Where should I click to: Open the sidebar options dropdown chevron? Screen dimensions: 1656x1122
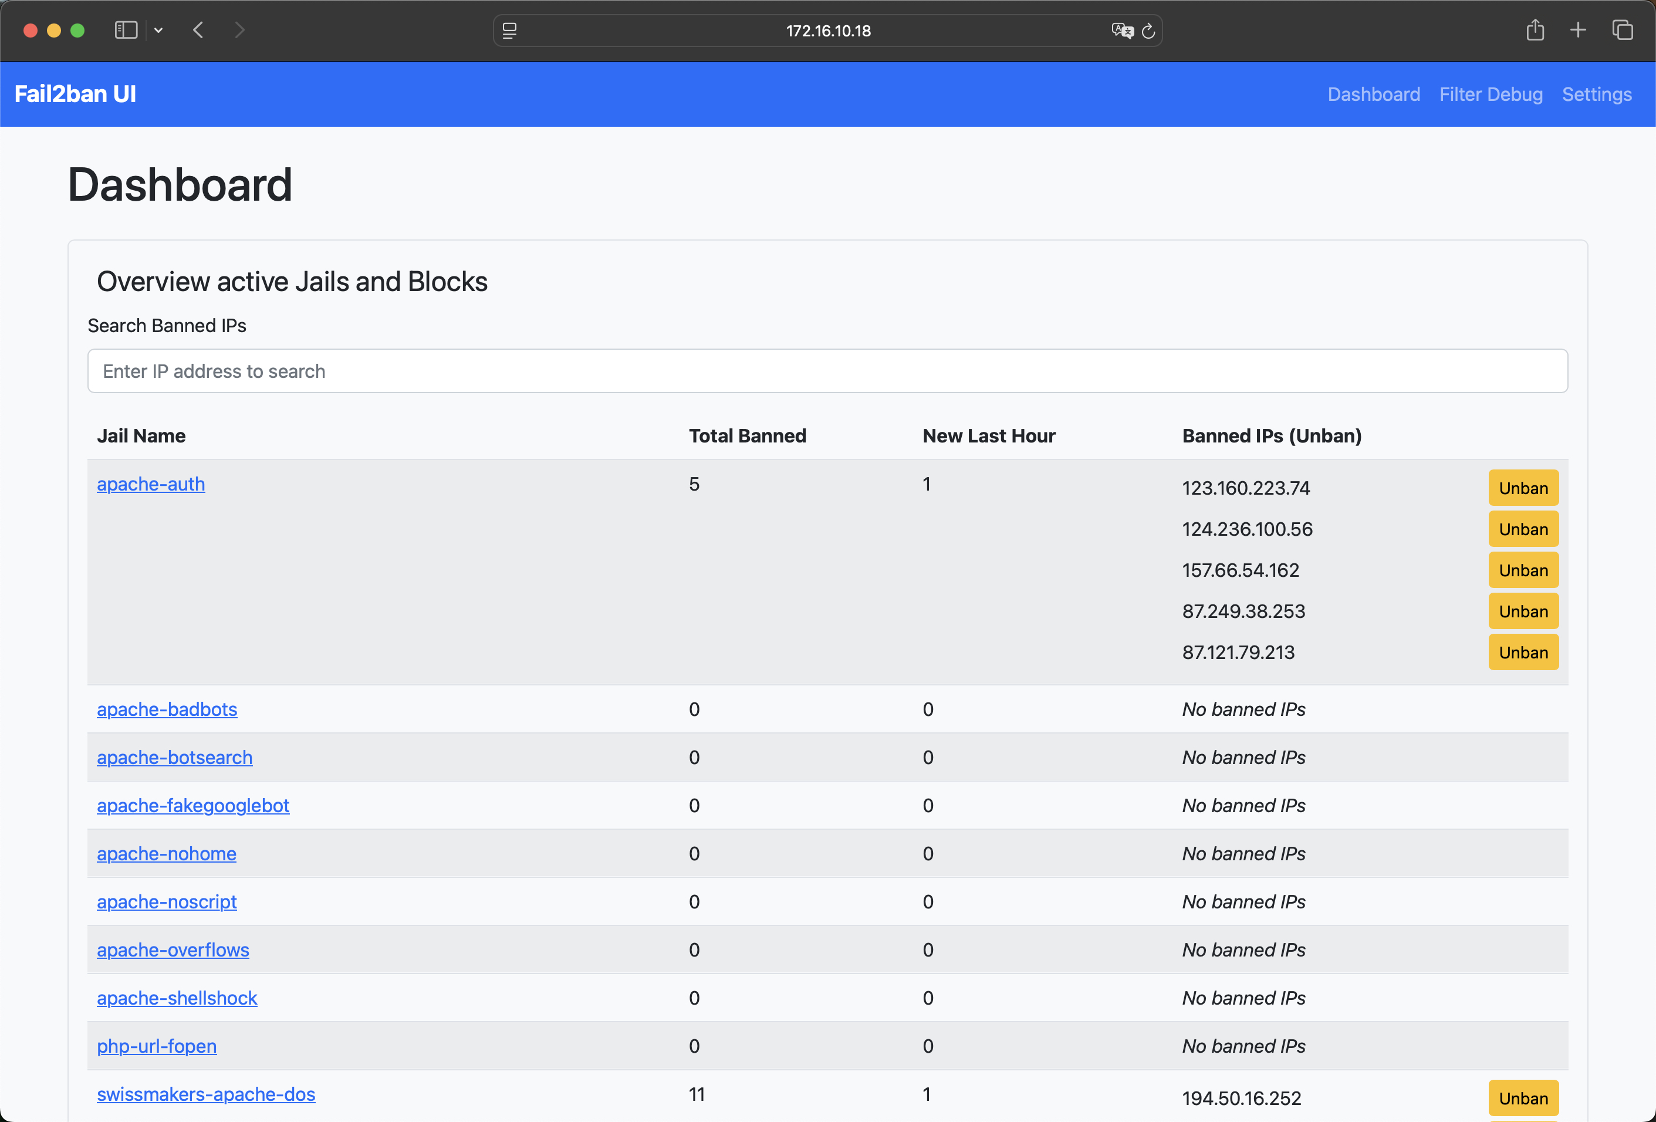point(158,31)
